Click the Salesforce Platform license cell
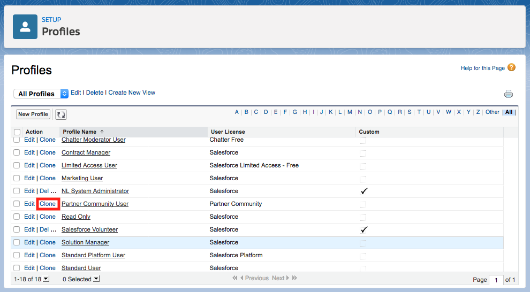 [236, 255]
